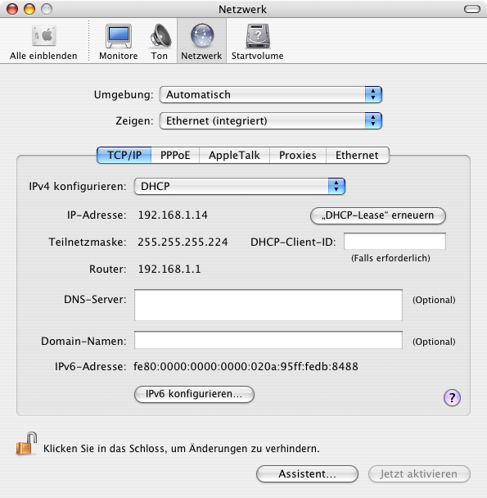Switch to the TCP/IP tab
Screen dimensions: 487x498
point(124,156)
